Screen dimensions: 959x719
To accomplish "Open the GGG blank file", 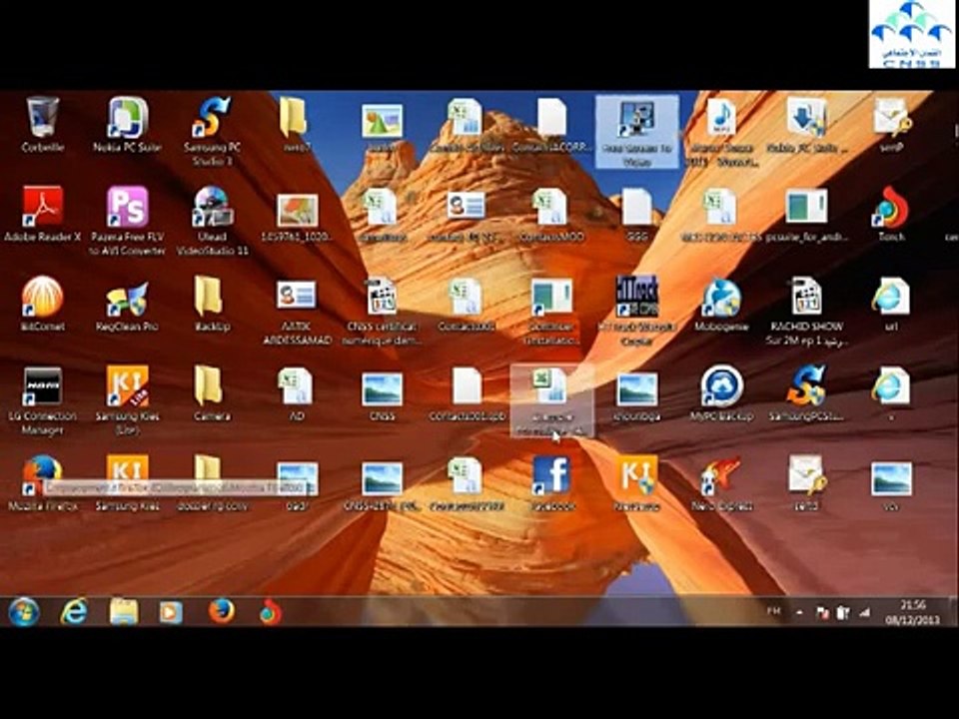I will (636, 214).
